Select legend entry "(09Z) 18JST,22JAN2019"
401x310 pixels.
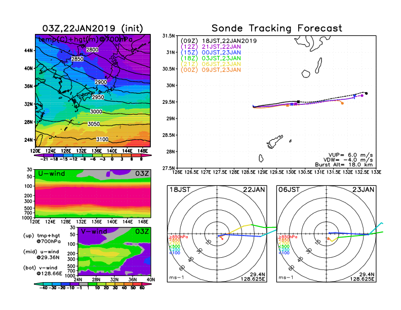[x=219, y=41]
